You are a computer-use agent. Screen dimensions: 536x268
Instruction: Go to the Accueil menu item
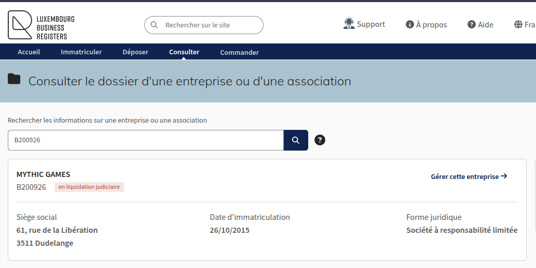(x=29, y=52)
